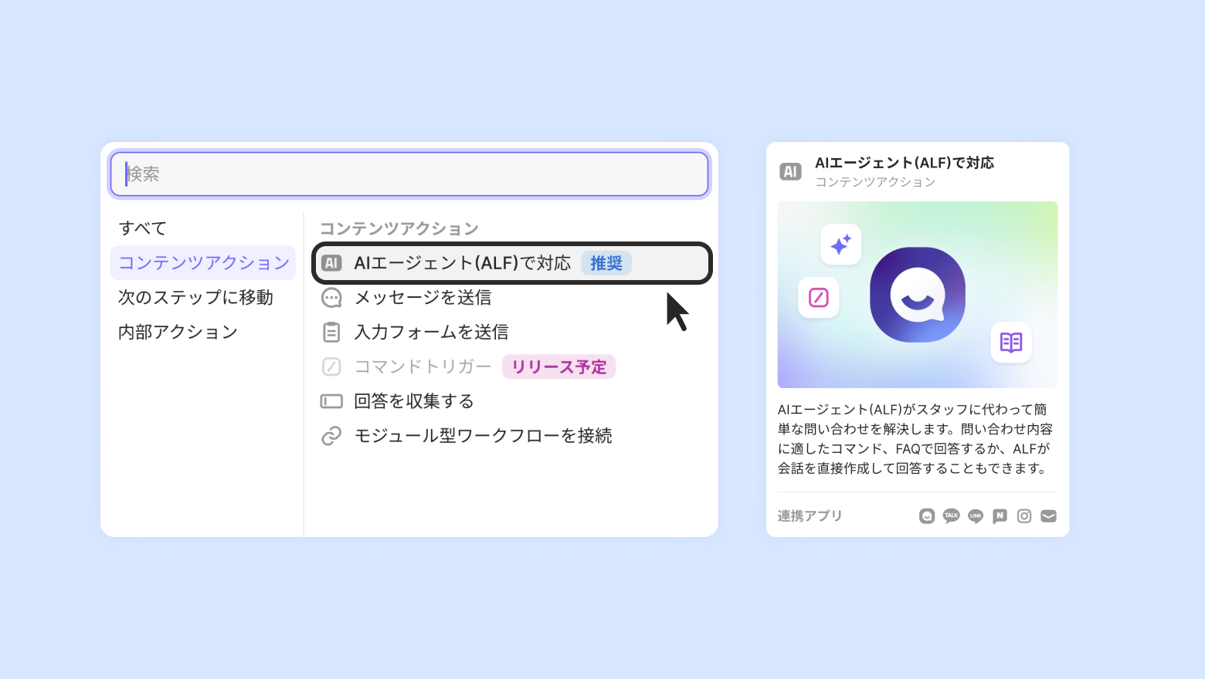Click the input box icon for 回答を収集する
The image size is (1205, 679).
pos(331,401)
